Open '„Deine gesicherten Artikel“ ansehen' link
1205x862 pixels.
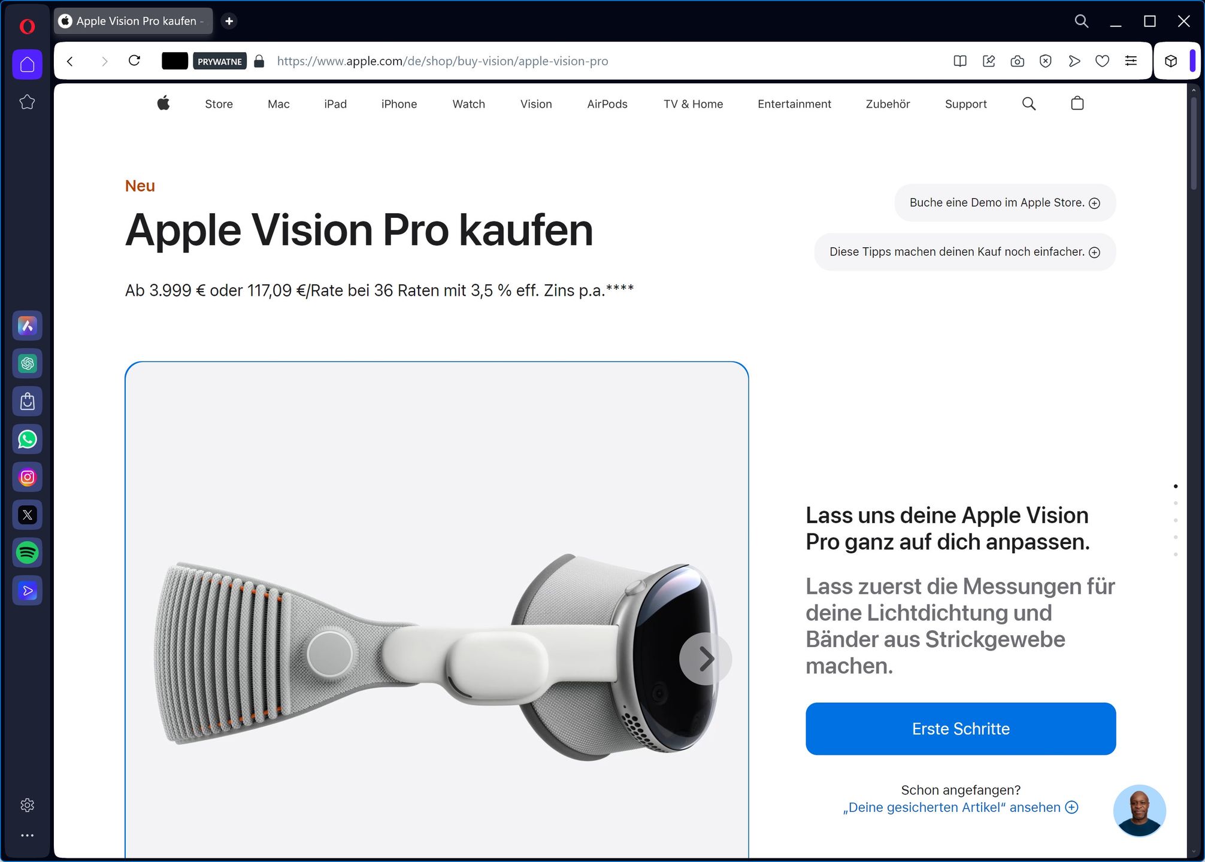pyautogui.click(x=961, y=808)
